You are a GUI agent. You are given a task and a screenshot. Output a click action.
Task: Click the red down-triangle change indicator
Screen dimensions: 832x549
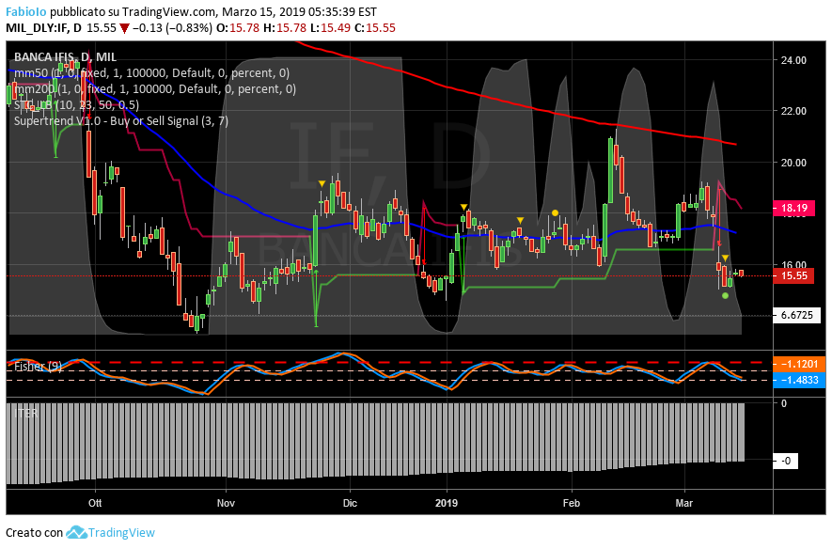coord(124,28)
